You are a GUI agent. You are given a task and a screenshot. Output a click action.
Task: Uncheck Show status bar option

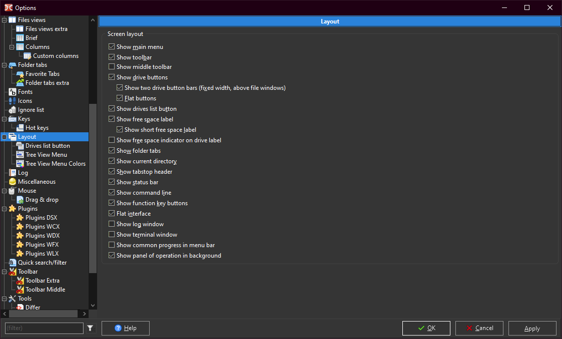tap(112, 182)
